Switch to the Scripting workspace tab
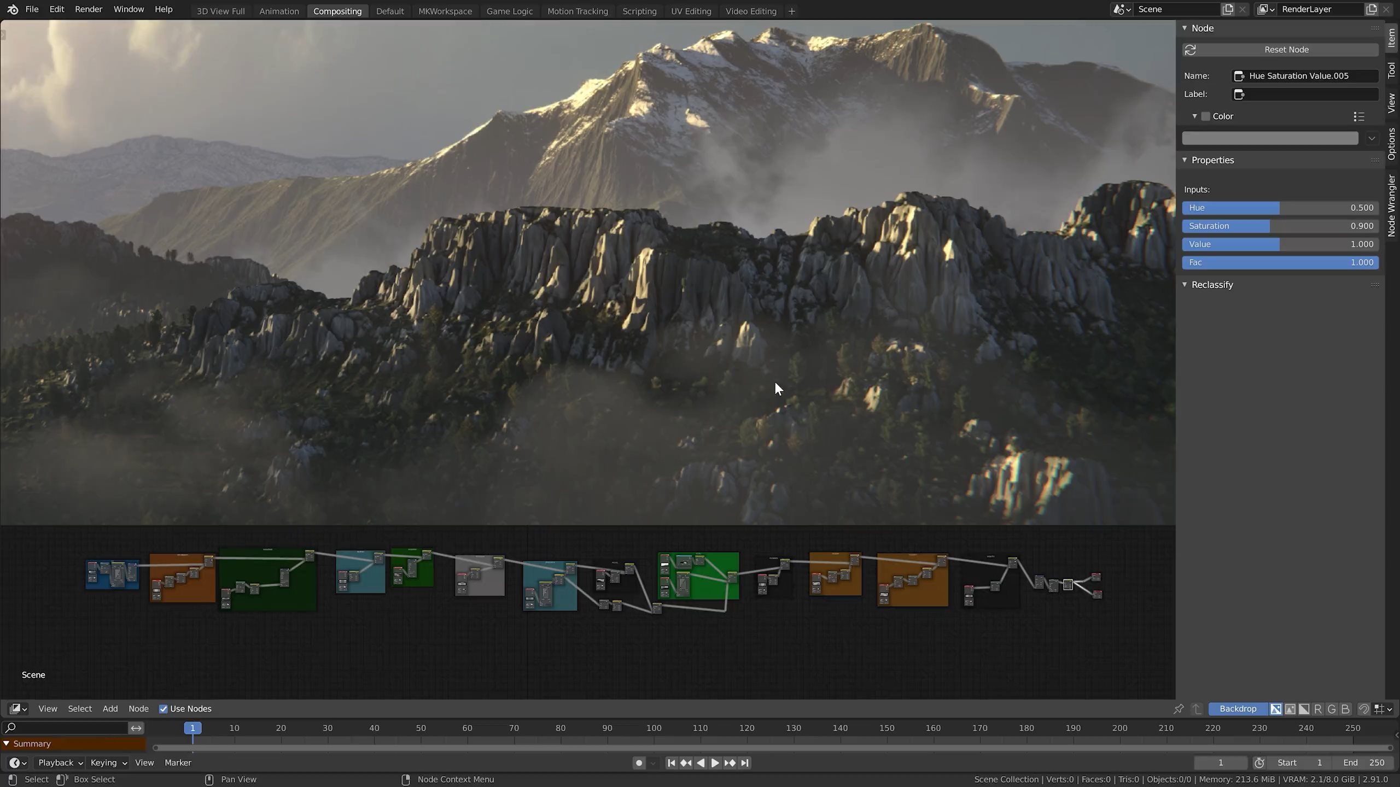 (x=639, y=11)
